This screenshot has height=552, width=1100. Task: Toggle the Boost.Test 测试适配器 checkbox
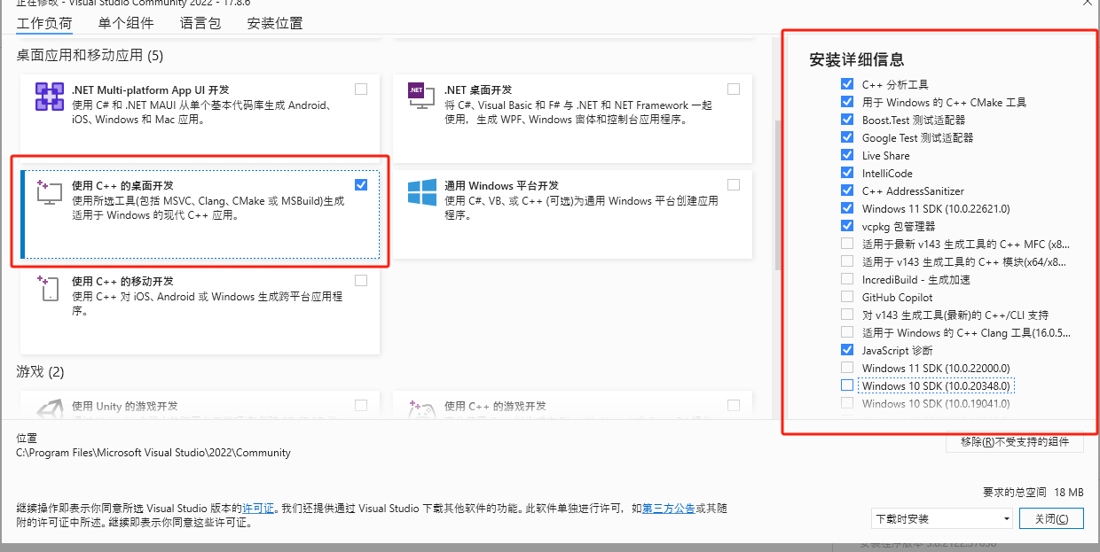tap(846, 120)
